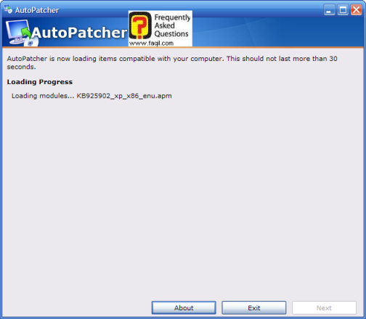Image resolution: width=366 pixels, height=319 pixels.
Task: Minimize the AutoPatcher window
Action: (x=329, y=10)
